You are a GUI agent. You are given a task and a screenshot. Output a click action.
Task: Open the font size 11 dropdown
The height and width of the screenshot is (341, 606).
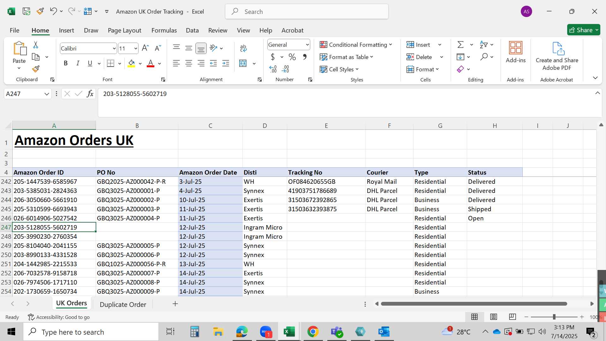136,49
